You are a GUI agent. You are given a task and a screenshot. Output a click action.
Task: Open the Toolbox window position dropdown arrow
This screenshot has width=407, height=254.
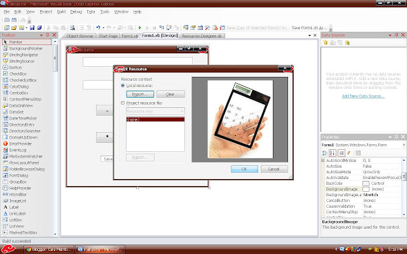(x=41, y=36)
